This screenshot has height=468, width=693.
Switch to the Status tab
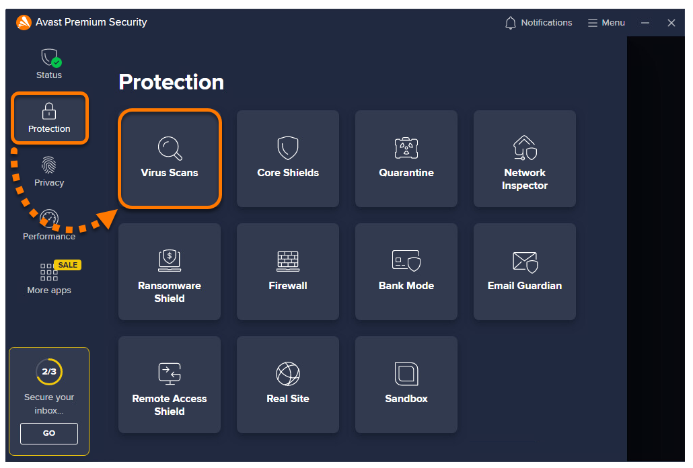tap(49, 64)
